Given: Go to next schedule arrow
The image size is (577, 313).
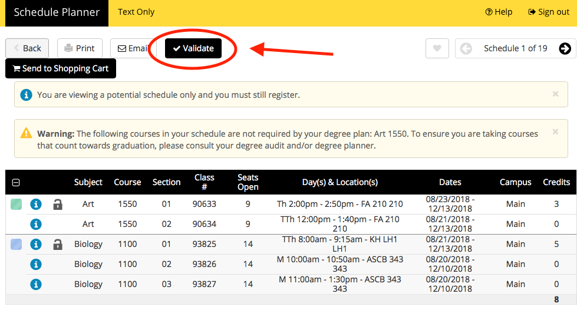Looking at the screenshot, I should (565, 48).
